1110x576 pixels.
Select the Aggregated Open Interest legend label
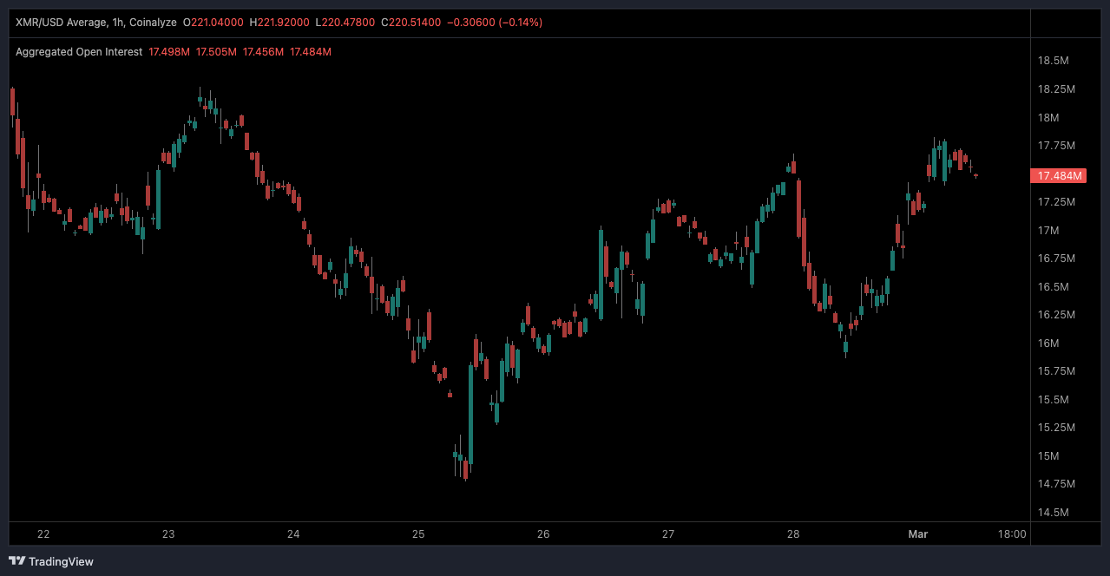(79, 52)
